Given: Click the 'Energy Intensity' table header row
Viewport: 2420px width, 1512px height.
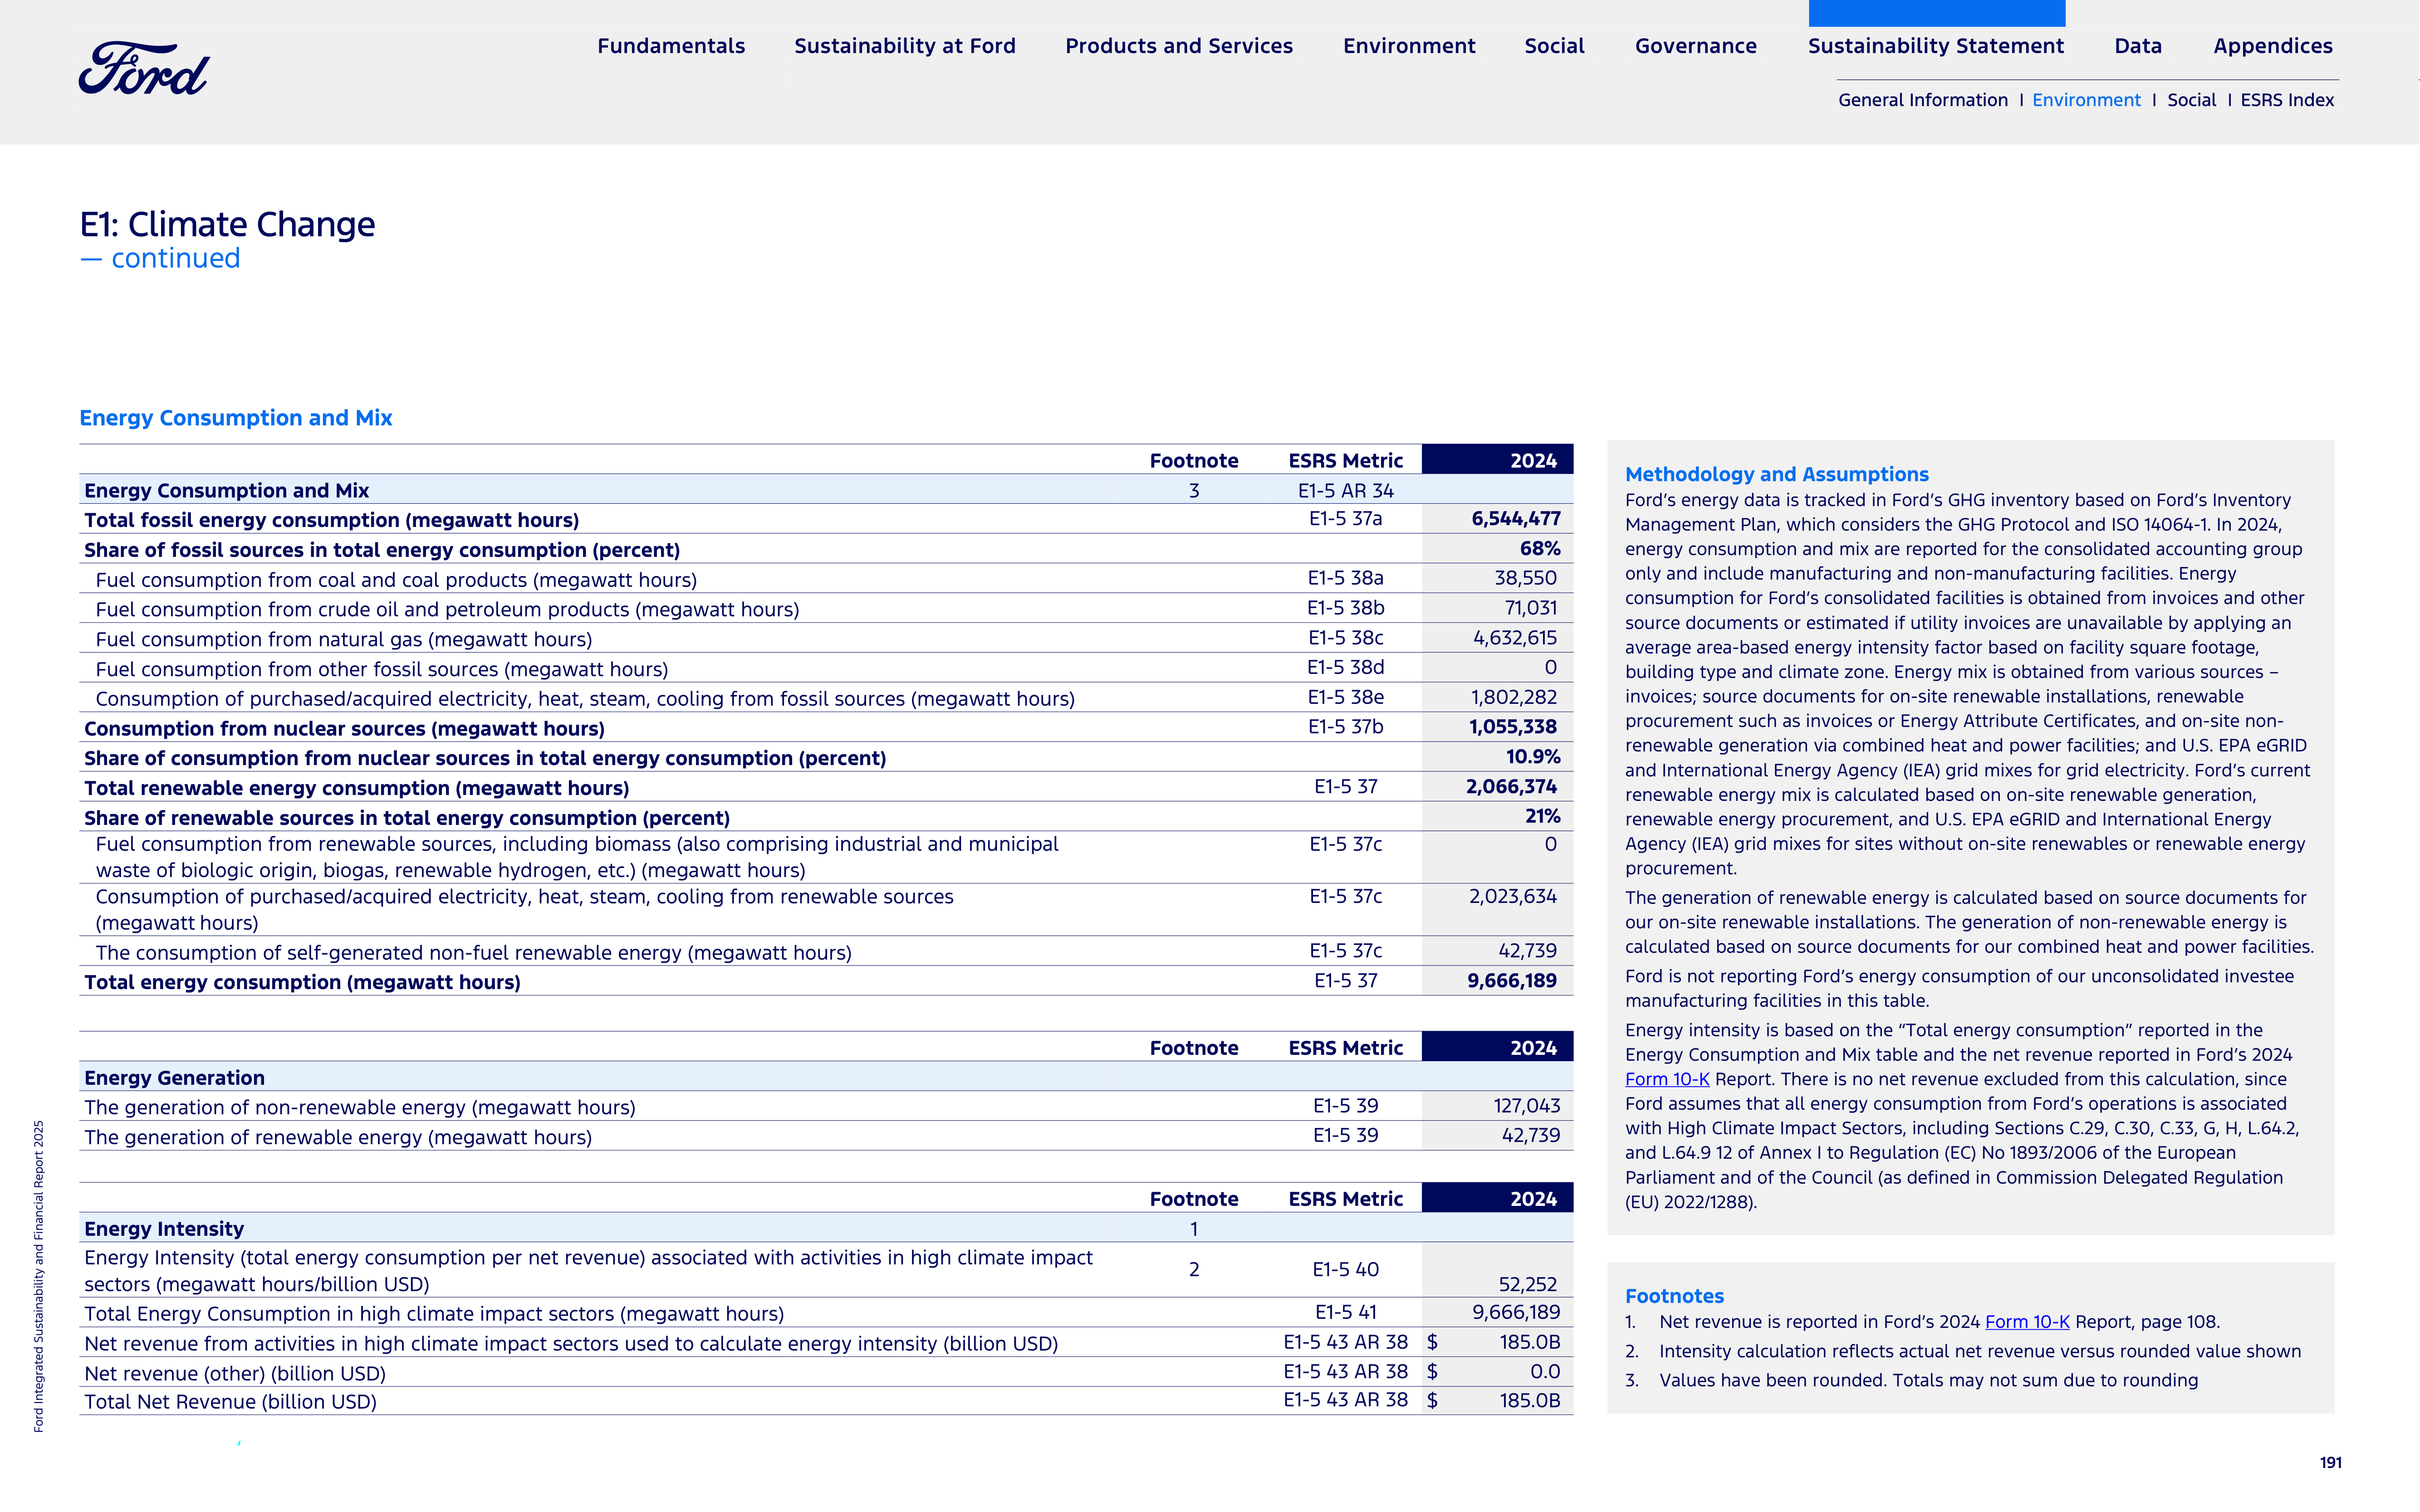Looking at the screenshot, I should (x=825, y=1229).
